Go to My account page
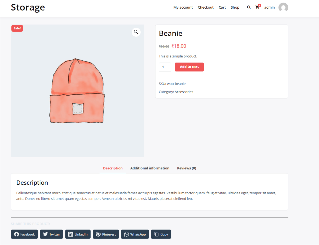The image size is (319, 245). coord(183,7)
